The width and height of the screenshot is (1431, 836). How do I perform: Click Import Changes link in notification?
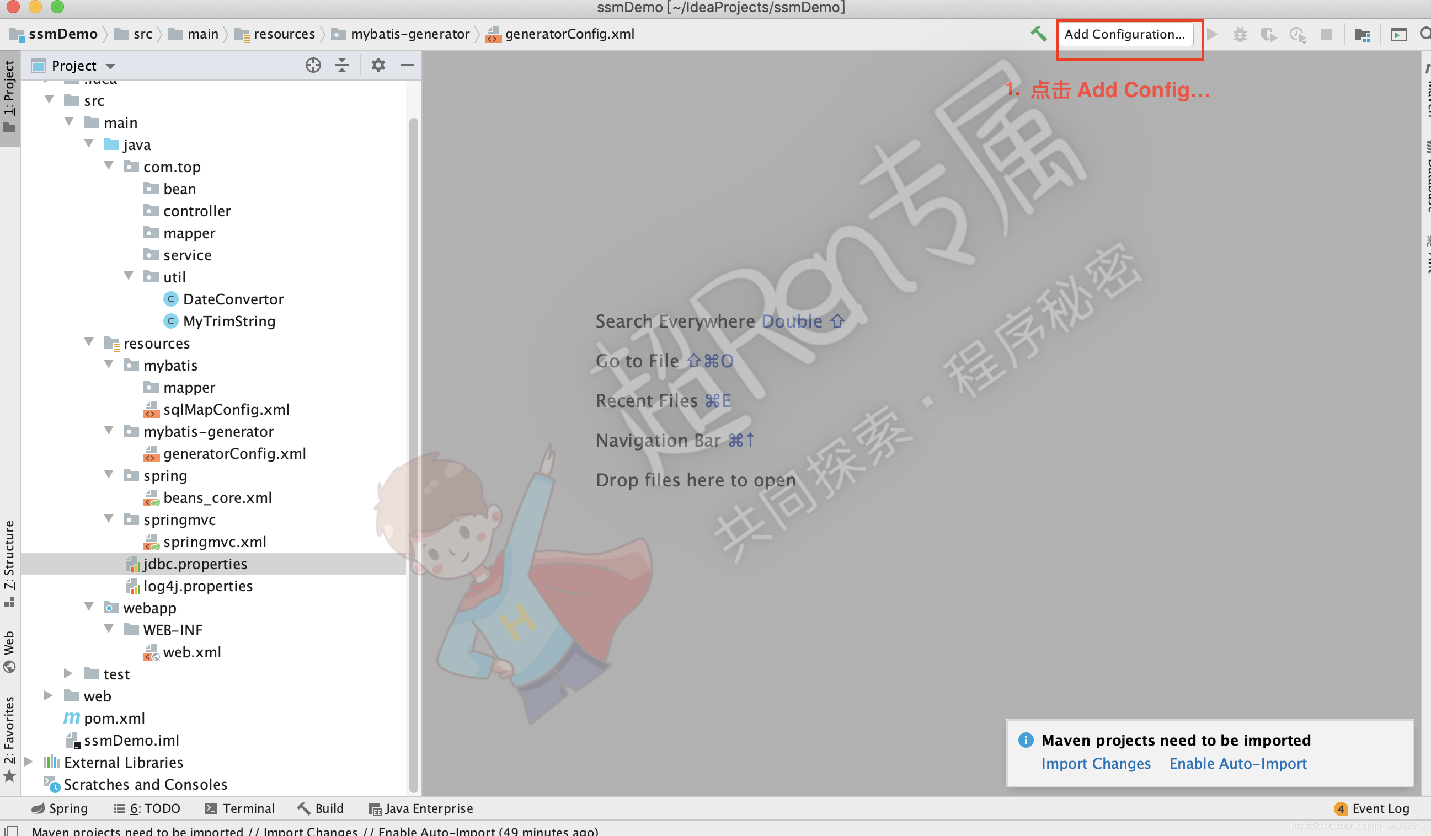1096,763
